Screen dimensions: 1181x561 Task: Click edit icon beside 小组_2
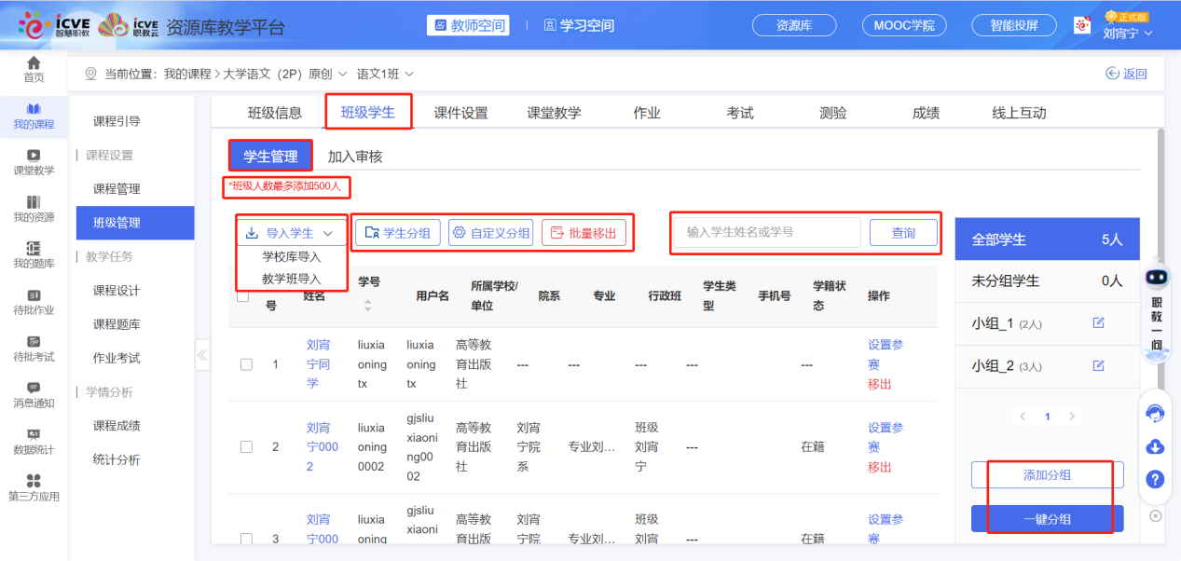[x=1098, y=365]
